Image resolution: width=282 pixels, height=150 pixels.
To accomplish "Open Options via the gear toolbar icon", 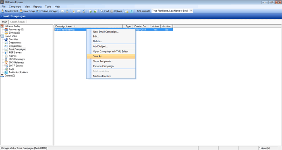I will (116, 11).
